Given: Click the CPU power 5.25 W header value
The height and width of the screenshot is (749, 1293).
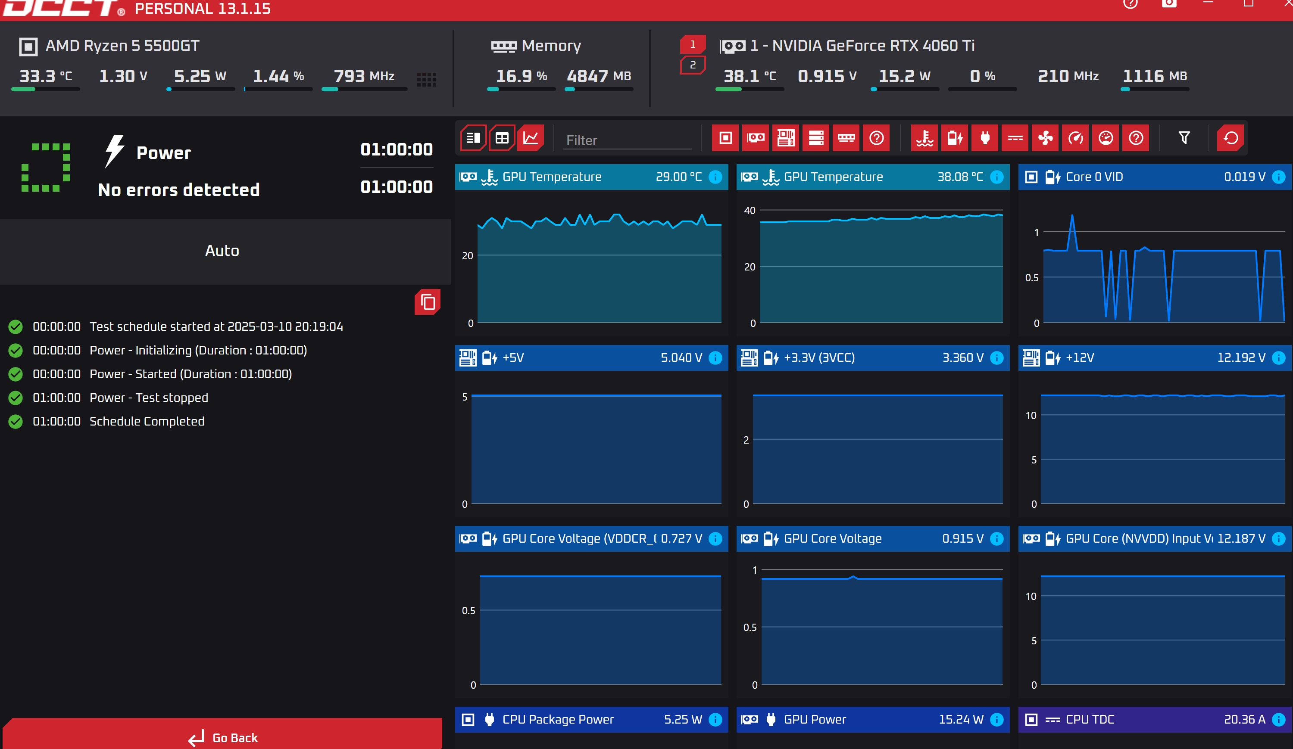Looking at the screenshot, I should tap(200, 76).
